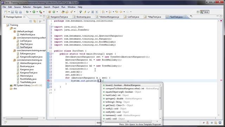Viewport: 225px width, 127px height.
Task: Switch to the ListTest.java editor tab
Action: (x=133, y=17)
